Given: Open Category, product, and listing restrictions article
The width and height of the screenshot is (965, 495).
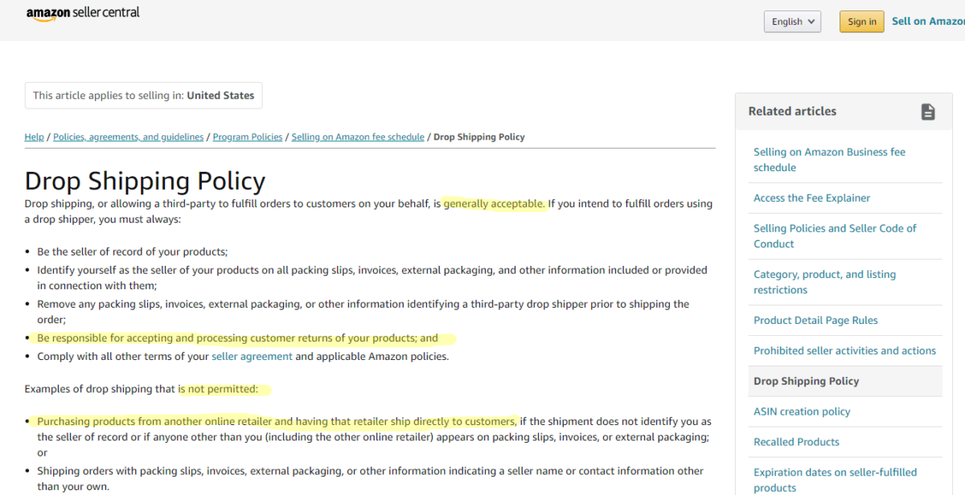Looking at the screenshot, I should (824, 281).
